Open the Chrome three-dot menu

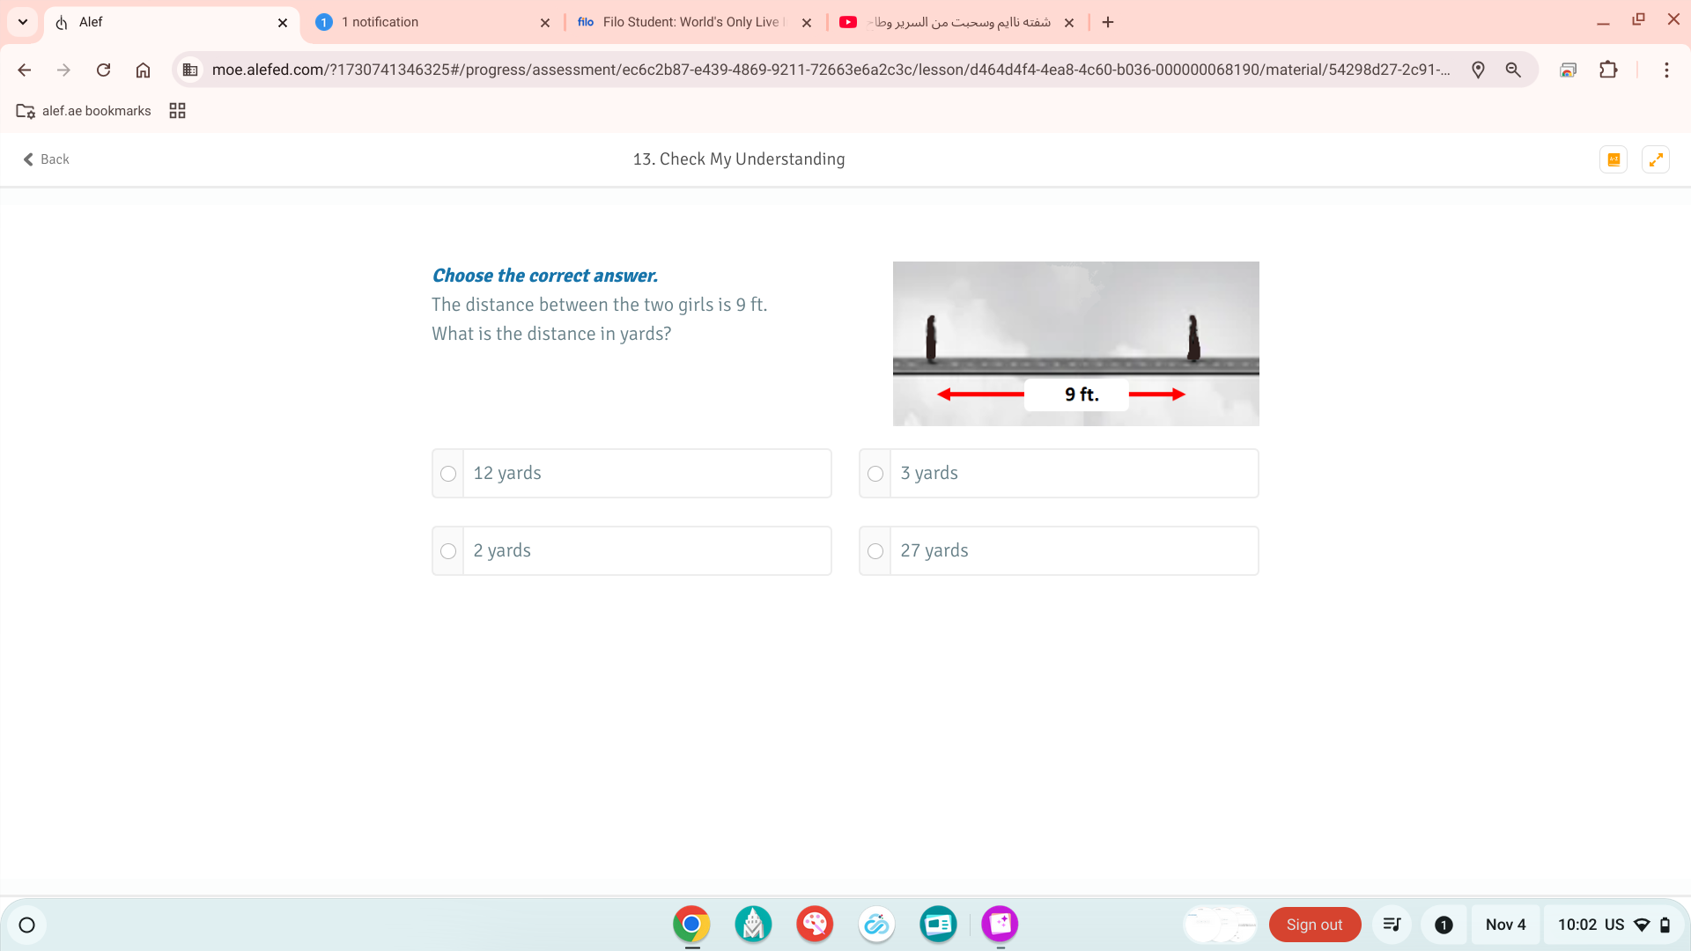pyautogui.click(x=1666, y=70)
